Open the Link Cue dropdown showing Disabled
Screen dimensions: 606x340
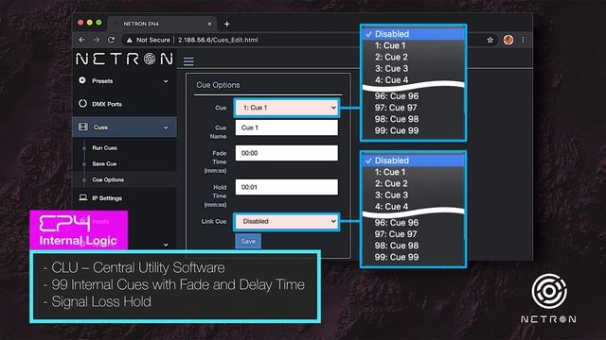287,222
